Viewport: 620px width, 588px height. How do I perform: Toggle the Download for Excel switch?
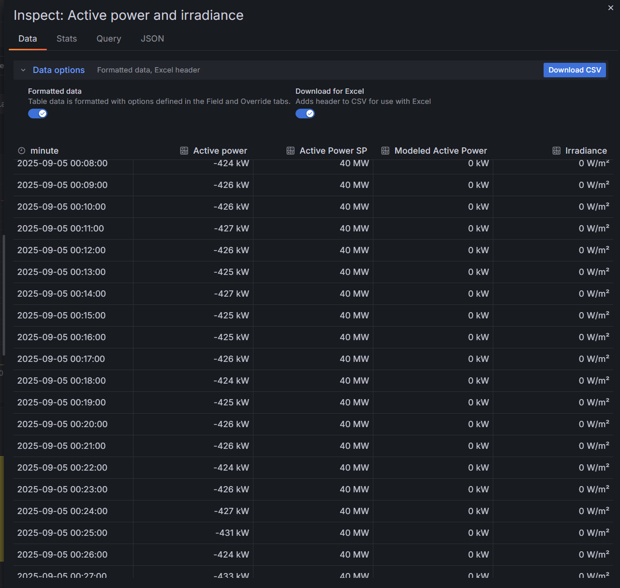[305, 114]
